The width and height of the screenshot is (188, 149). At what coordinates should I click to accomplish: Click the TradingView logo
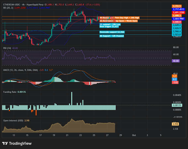(x=17, y=143)
